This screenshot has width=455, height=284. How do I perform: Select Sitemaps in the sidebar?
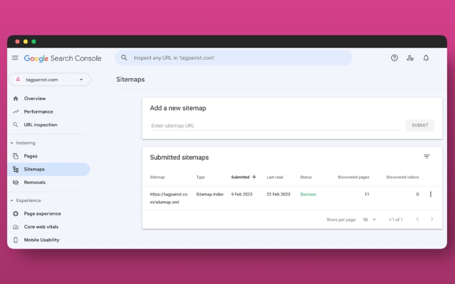click(x=49, y=169)
